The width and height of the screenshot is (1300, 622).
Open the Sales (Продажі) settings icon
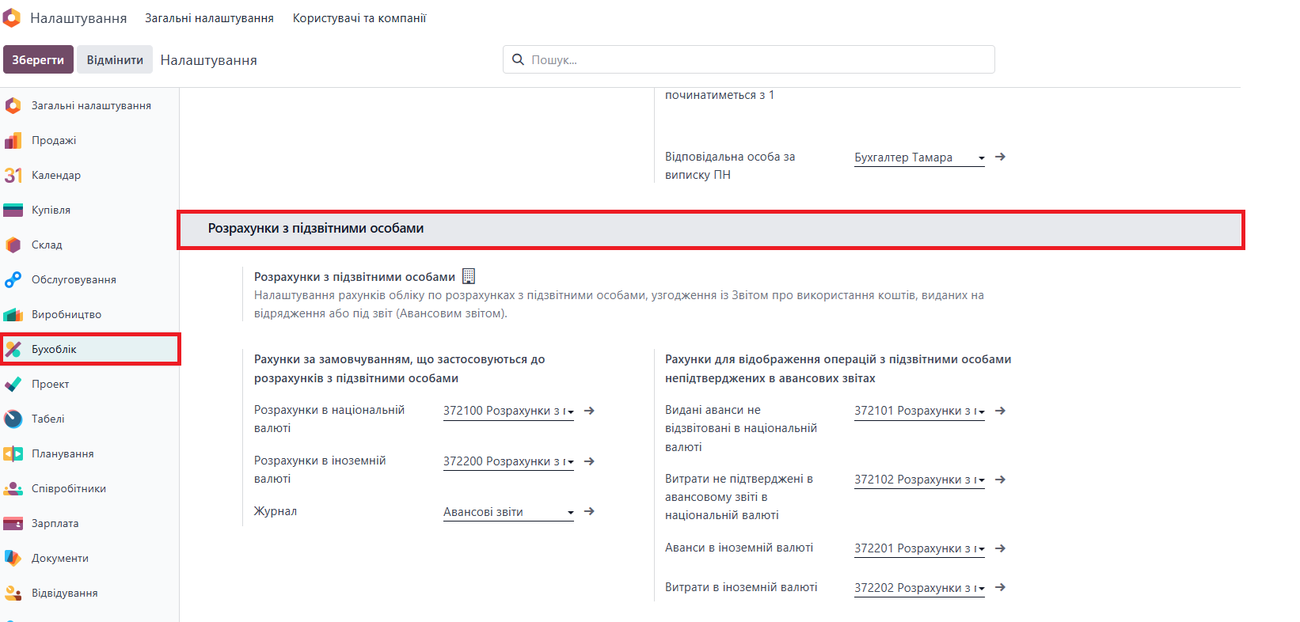pyautogui.click(x=13, y=141)
